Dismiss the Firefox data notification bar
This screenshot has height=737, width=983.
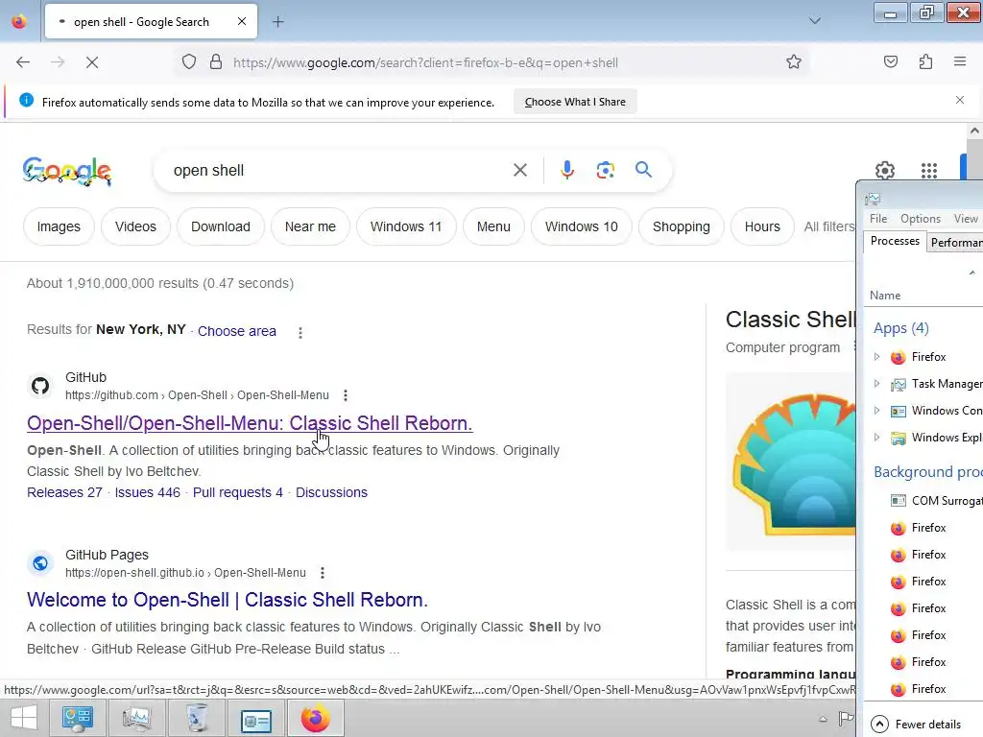960,100
